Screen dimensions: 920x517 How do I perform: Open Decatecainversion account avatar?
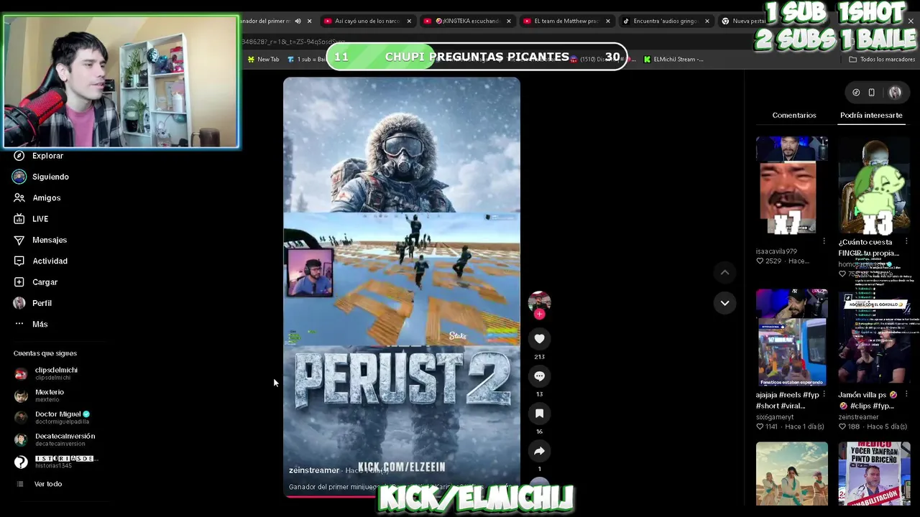pyautogui.click(x=21, y=439)
